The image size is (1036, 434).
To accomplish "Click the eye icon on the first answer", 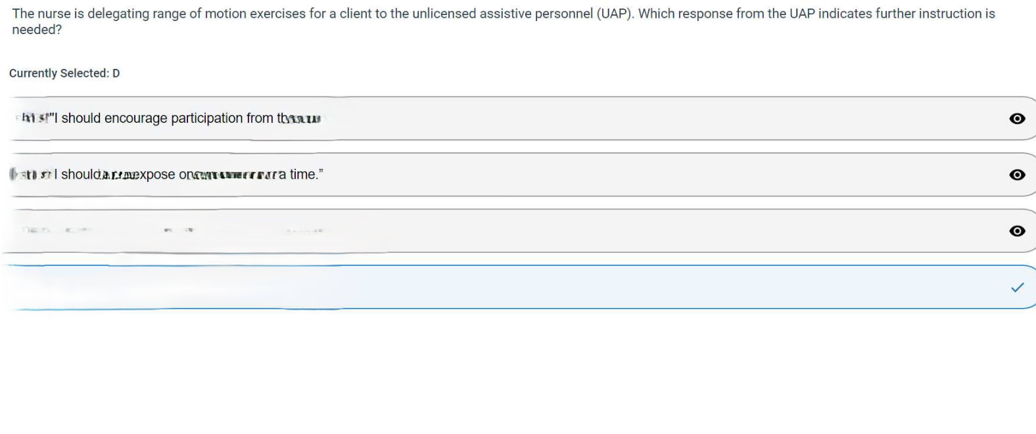I will pos(1017,119).
